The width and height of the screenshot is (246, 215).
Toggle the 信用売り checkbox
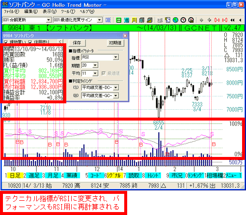30,42
